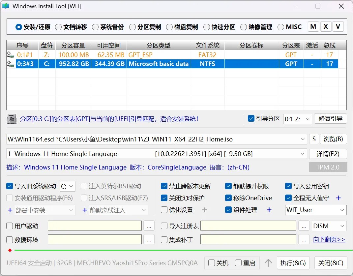Click the S button beside 浏览

pos(314,139)
